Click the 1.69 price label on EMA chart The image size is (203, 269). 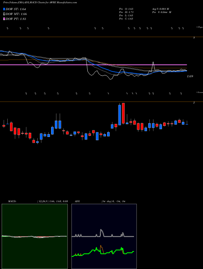tap(190, 76)
